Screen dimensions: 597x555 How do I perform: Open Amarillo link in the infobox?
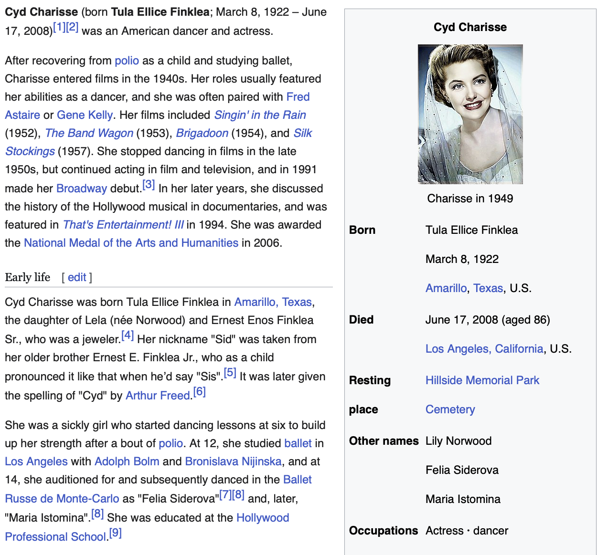(446, 288)
